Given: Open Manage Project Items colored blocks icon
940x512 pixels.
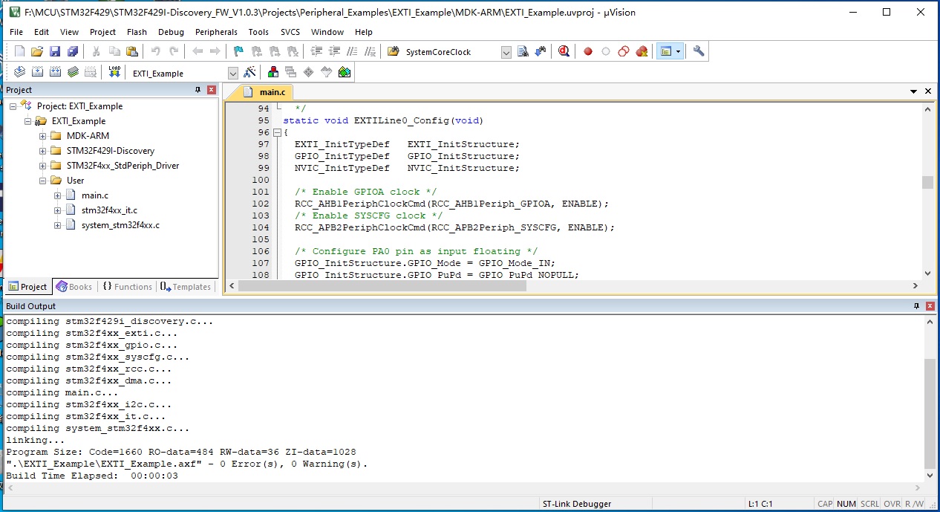Looking at the screenshot, I should [x=273, y=72].
